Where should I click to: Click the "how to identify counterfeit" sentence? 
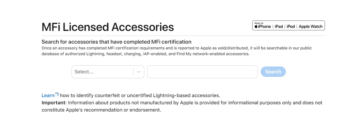pos(140,95)
